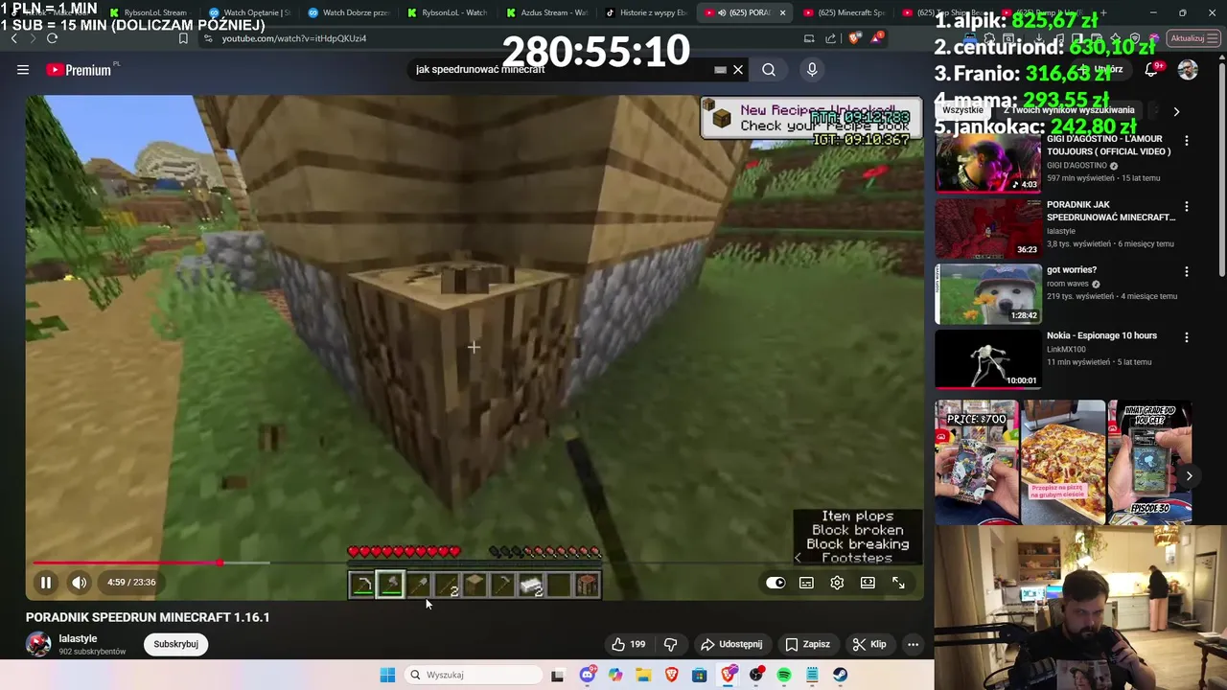
Task: Dislike the video
Action: [x=671, y=644]
